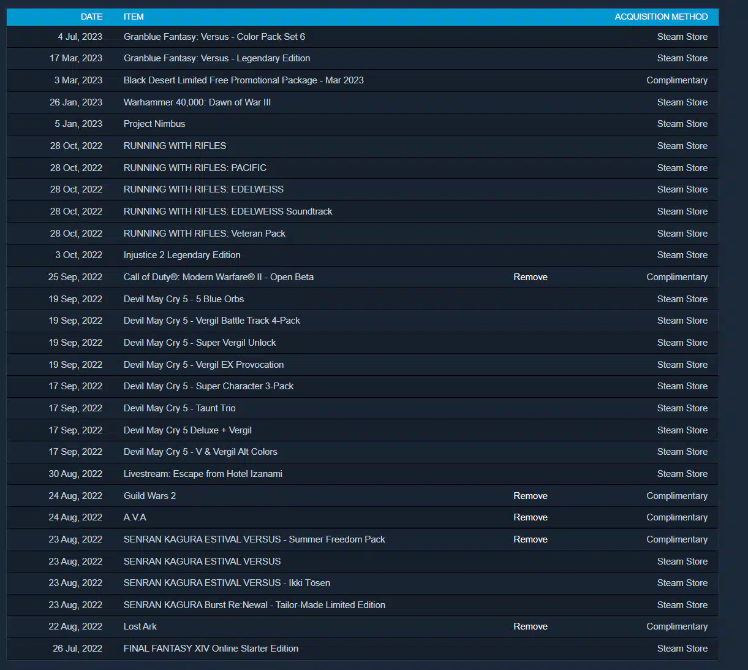Screen dimensions: 748x670
Task: Select Granblue Fantasy: Versus - Color Pack Set 6
Action: pos(214,37)
